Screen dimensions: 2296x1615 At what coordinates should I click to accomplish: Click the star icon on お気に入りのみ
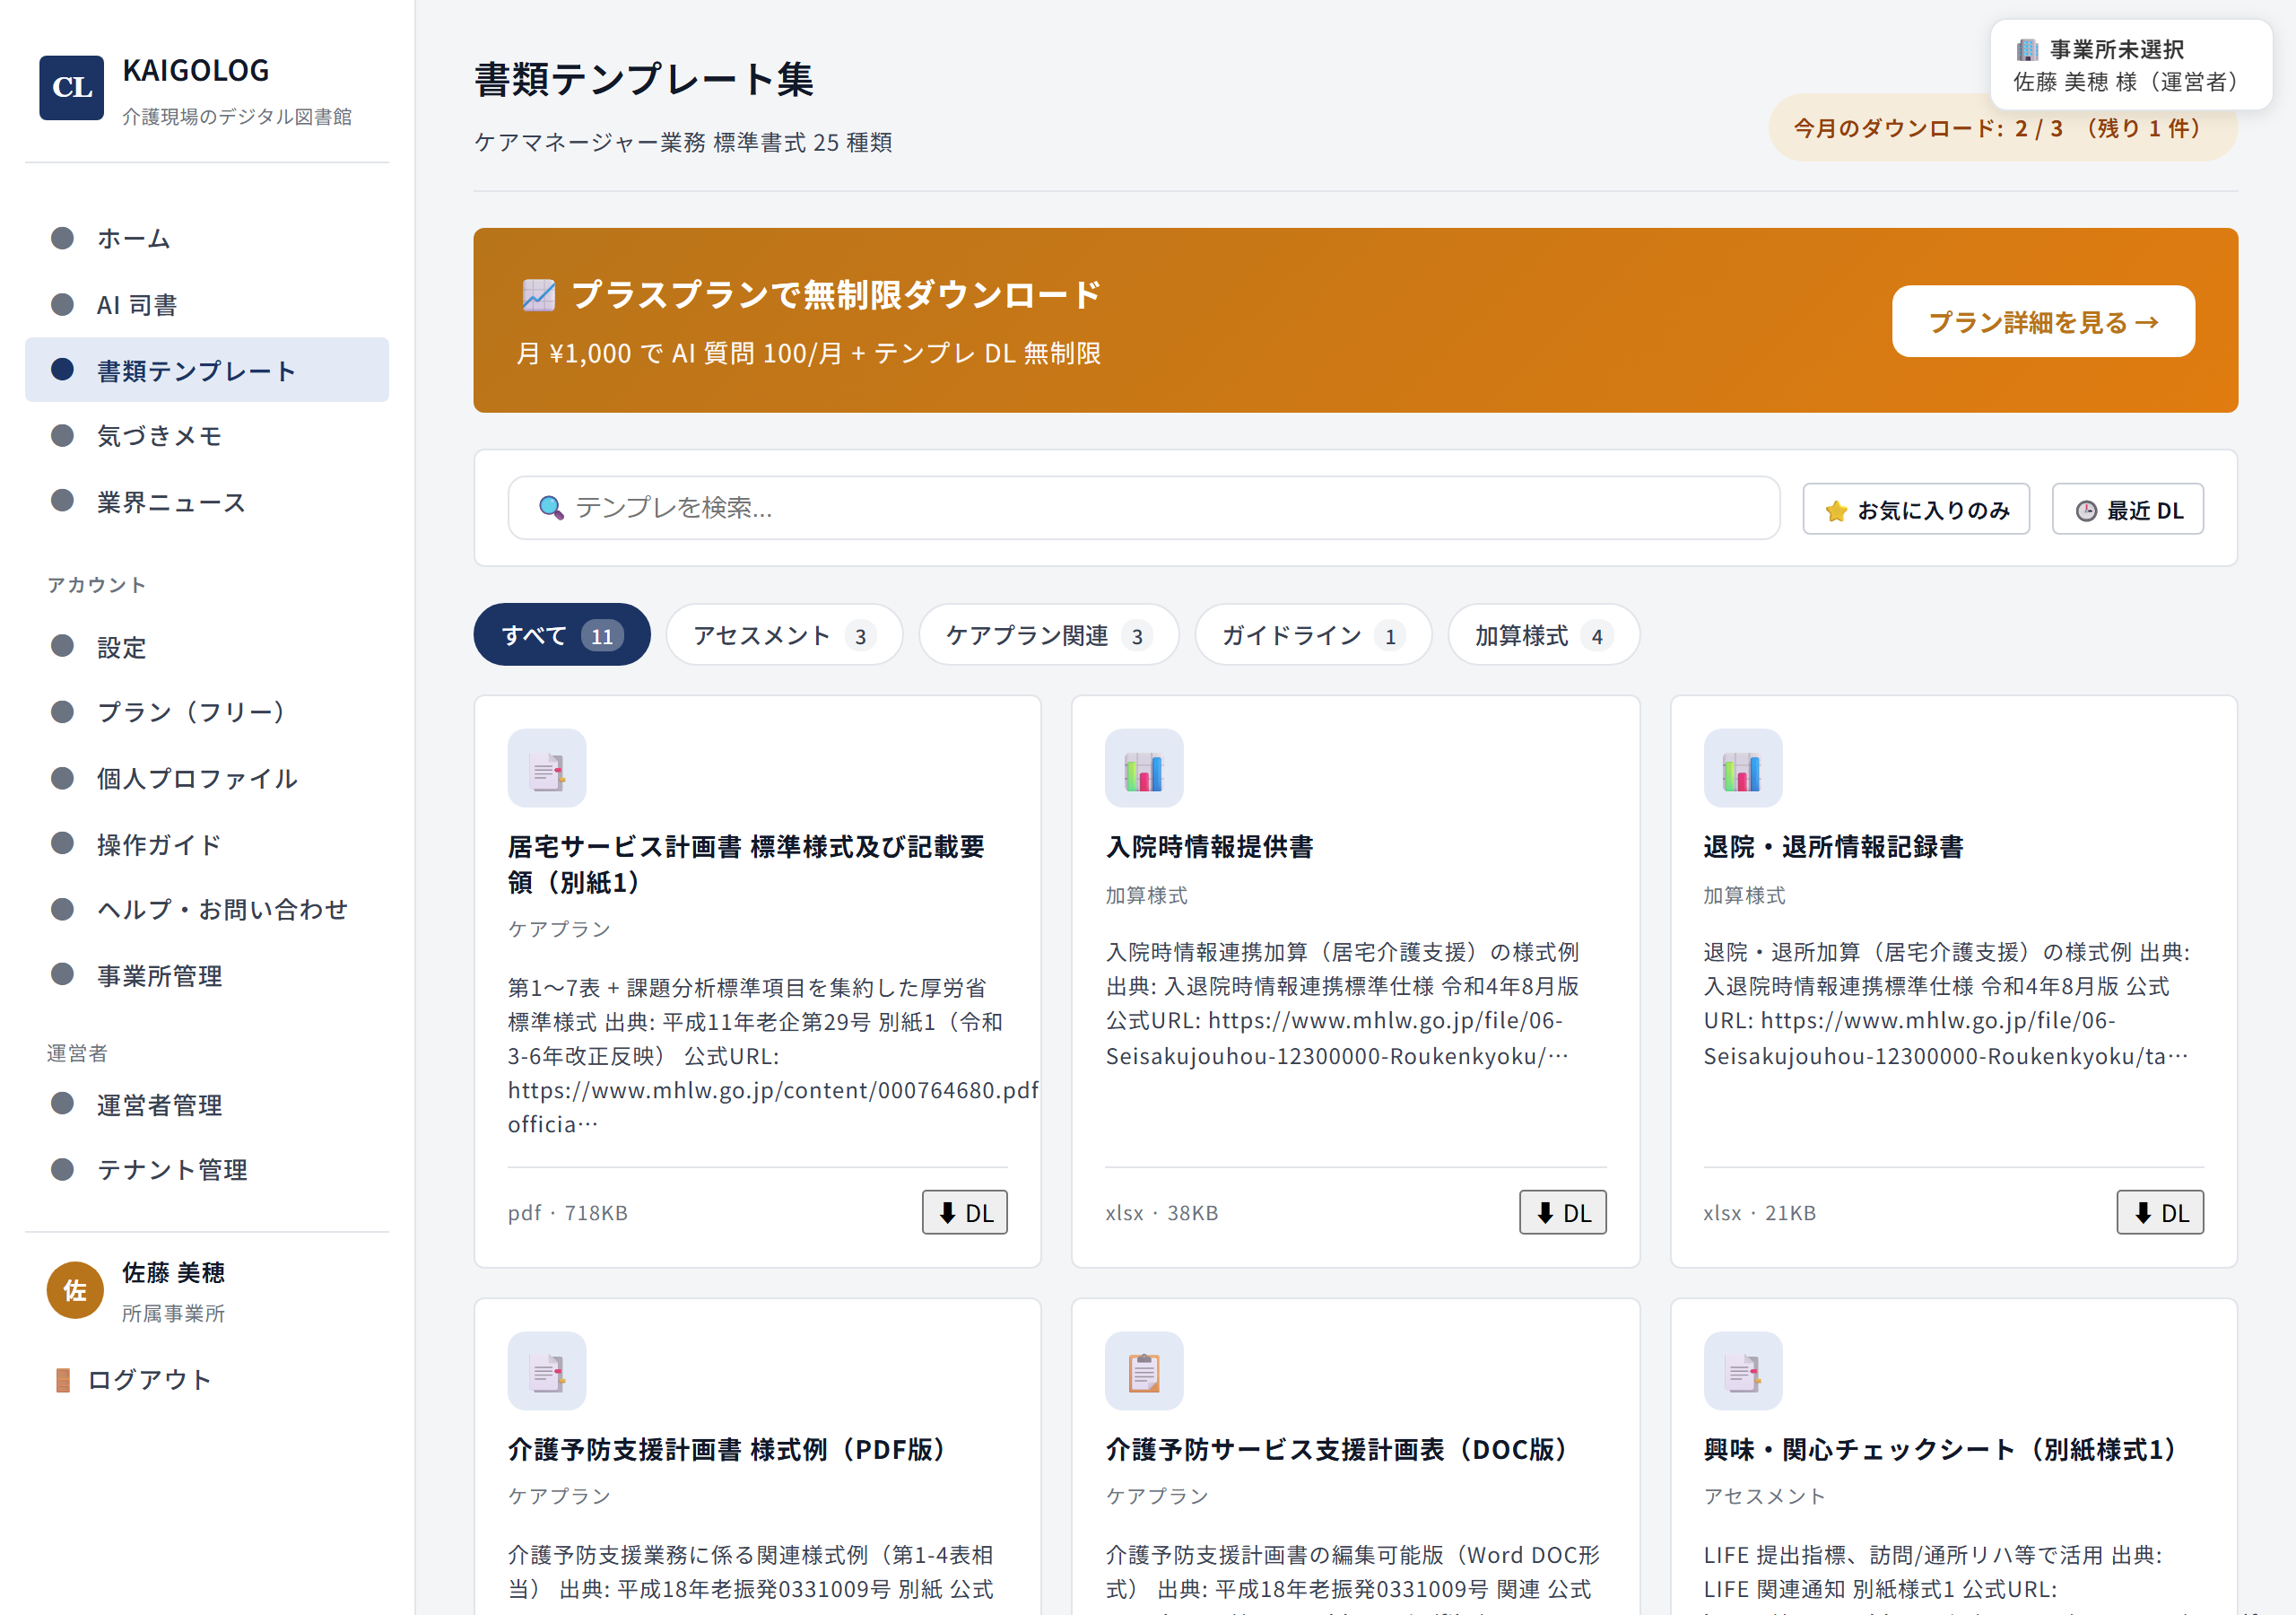click(x=1836, y=511)
